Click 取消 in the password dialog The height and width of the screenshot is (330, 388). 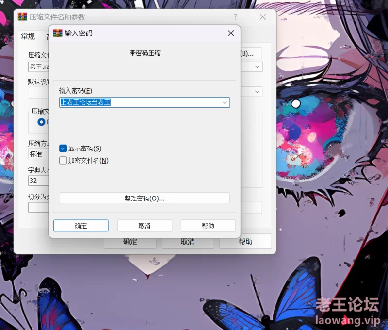tap(145, 226)
